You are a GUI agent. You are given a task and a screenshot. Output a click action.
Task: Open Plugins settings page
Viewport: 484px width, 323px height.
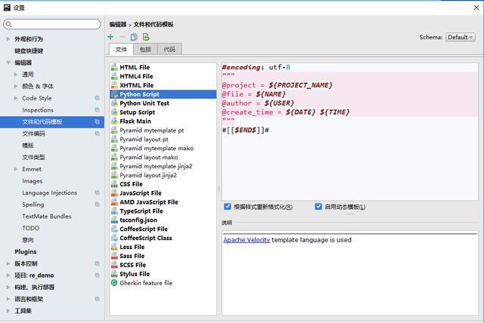pos(25,252)
